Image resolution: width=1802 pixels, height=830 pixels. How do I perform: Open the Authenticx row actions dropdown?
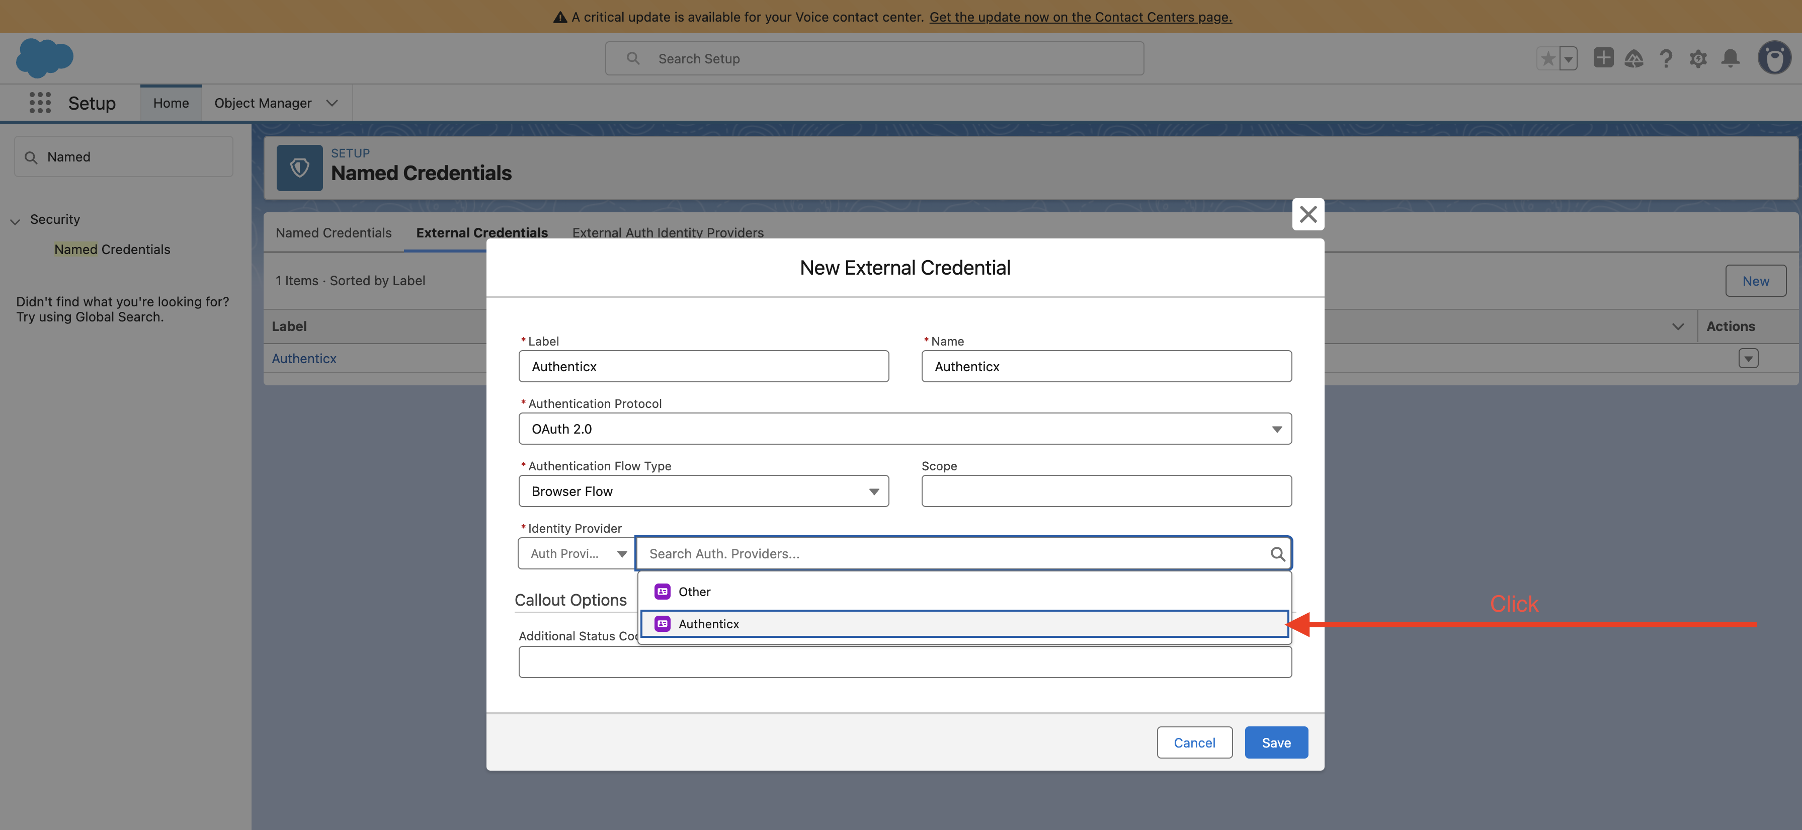[x=1748, y=358]
